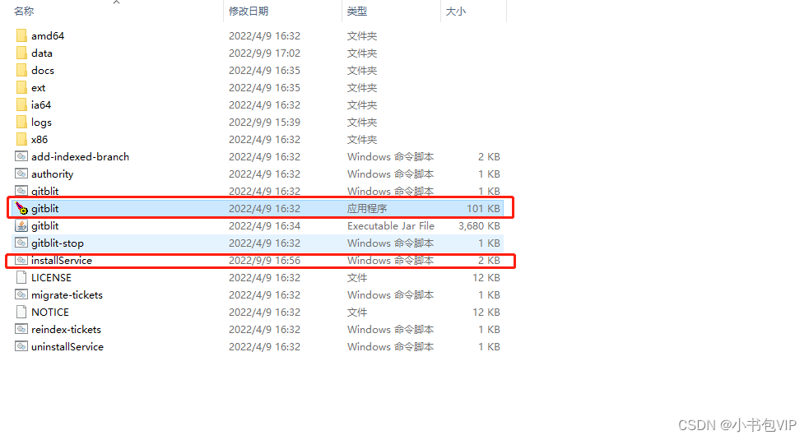Viewport: 809px width, 440px height.
Task: Click the add-indexed-branch script icon
Action: 21,156
